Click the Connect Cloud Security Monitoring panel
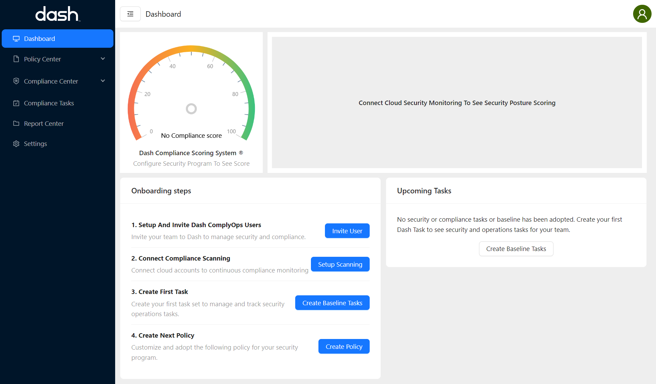The image size is (656, 384). pyautogui.click(x=457, y=103)
